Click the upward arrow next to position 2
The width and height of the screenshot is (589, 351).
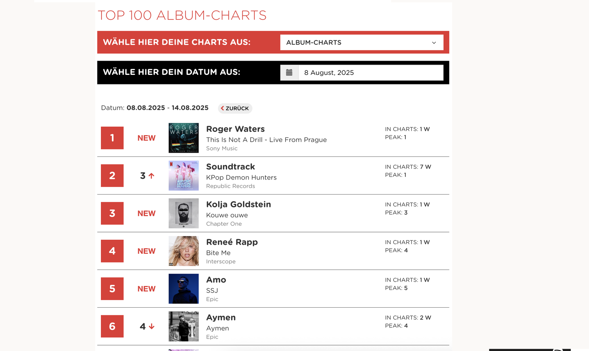[x=151, y=175]
